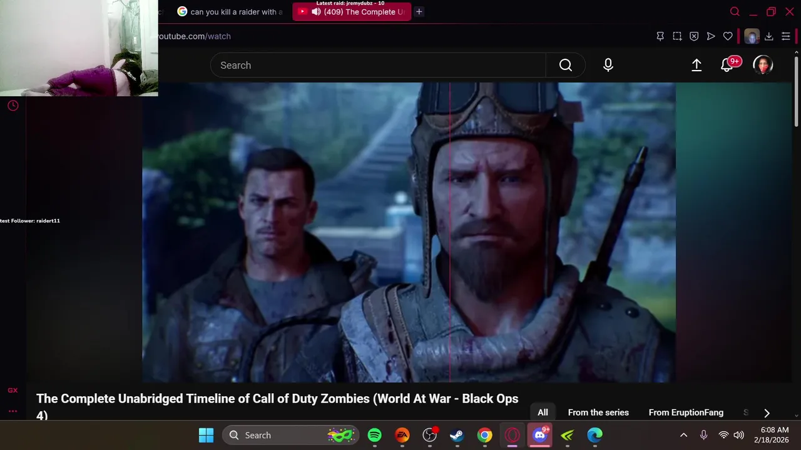Switch to Opera GX taskbar icon

(513, 435)
